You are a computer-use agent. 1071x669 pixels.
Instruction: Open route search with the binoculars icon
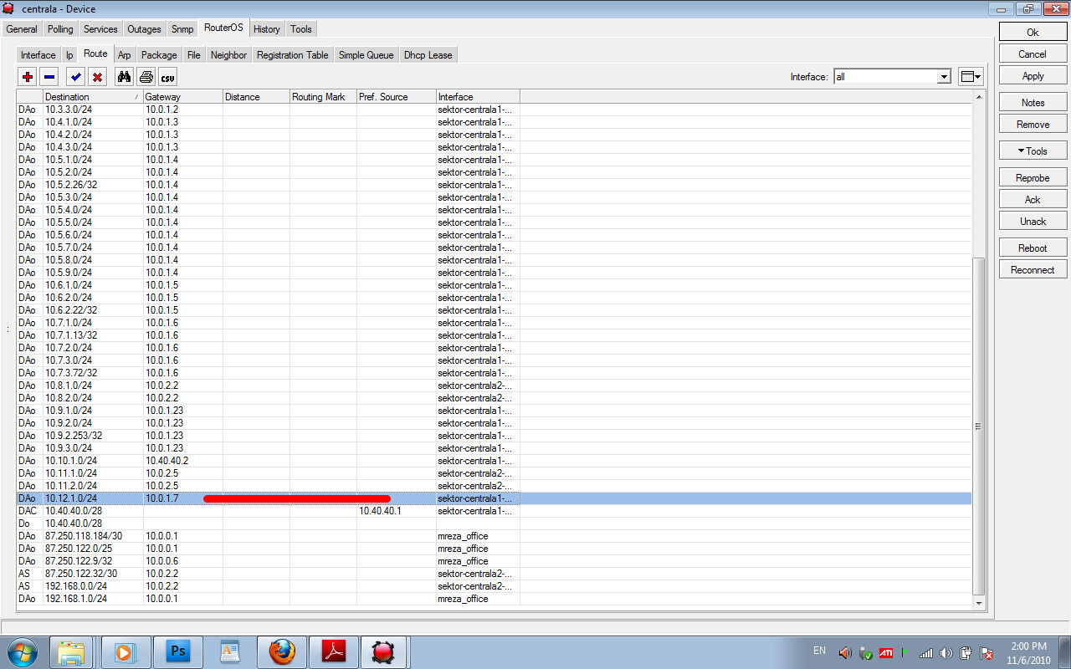point(123,76)
